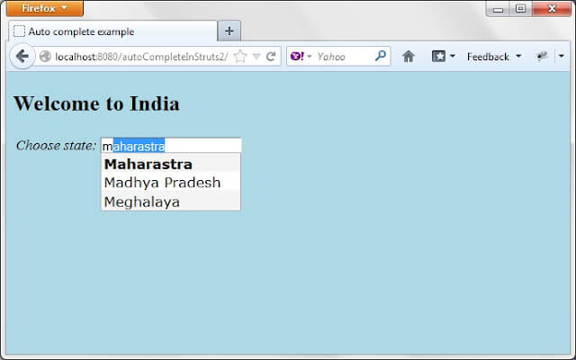Open the Firefox application menu
Image resolution: width=576 pixels, height=360 pixels.
[44, 8]
